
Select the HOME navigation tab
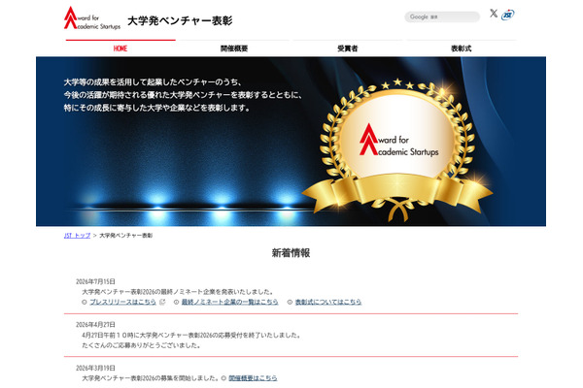(120, 48)
